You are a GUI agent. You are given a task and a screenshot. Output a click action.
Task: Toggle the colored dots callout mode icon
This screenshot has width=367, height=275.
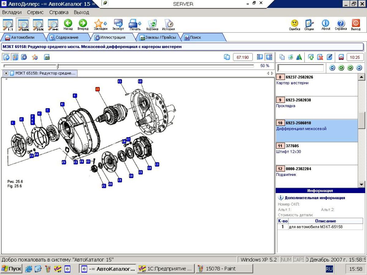tap(15, 57)
